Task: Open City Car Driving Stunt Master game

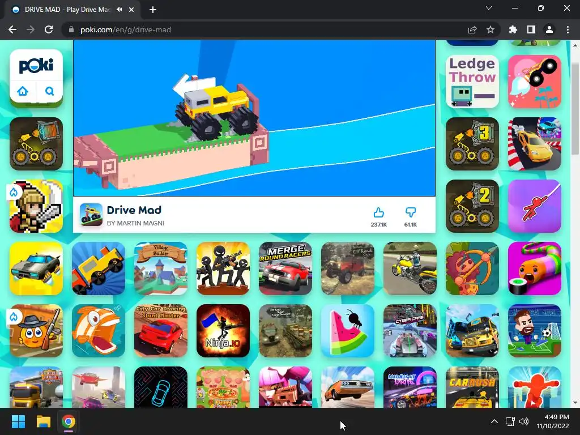Action: pyautogui.click(x=160, y=331)
